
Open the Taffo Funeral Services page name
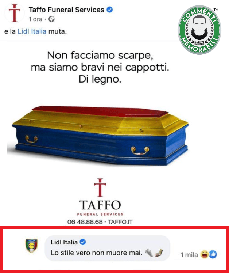(66, 10)
